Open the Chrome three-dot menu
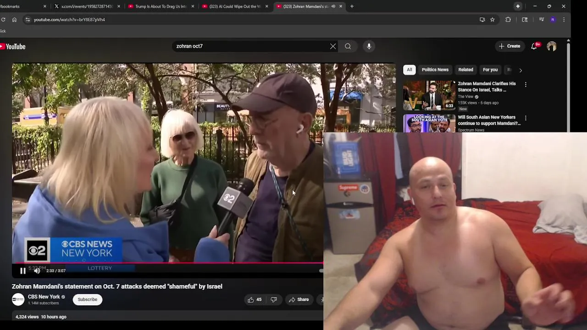 pos(564,20)
